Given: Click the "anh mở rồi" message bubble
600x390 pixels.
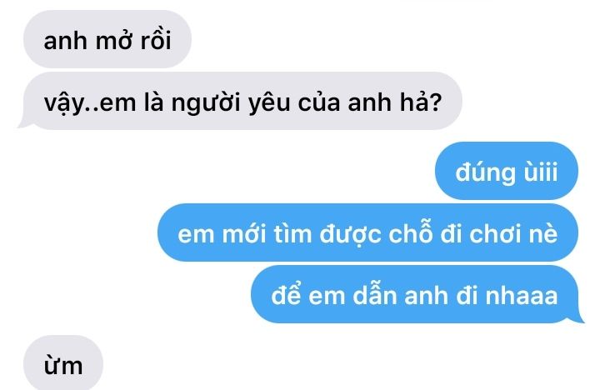Looking at the screenshot, I should tap(107, 39).
